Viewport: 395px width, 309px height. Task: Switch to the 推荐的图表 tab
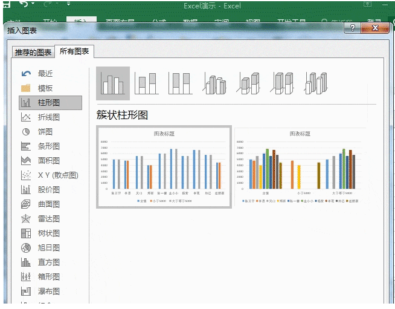tap(33, 53)
